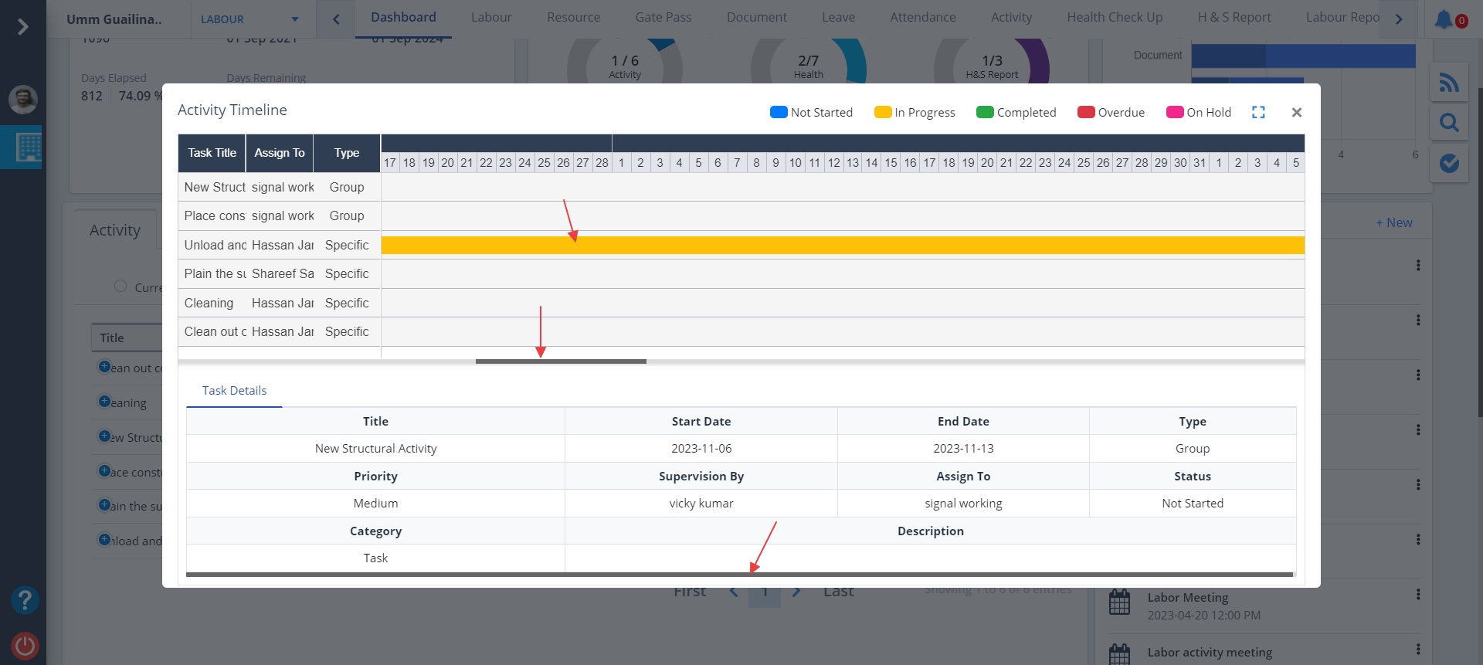Click the blue checkmark sidebar icon
The width and height of the screenshot is (1483, 665).
tap(1449, 163)
